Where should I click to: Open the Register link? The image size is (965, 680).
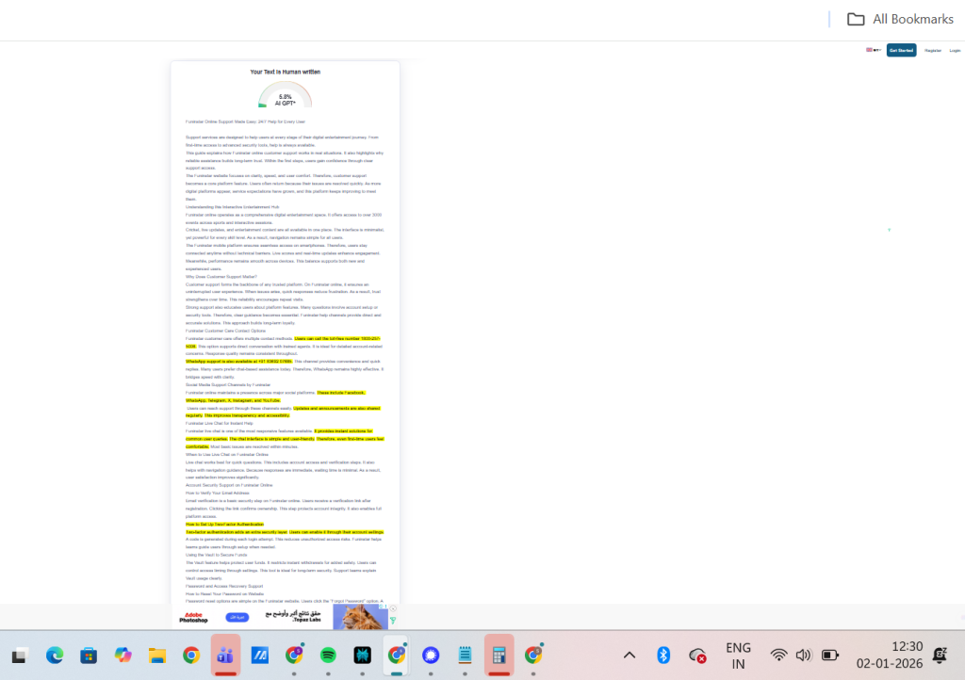933,50
